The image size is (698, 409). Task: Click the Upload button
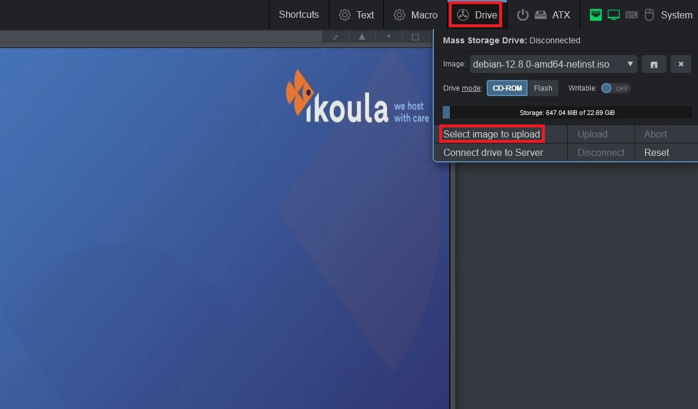click(601, 134)
